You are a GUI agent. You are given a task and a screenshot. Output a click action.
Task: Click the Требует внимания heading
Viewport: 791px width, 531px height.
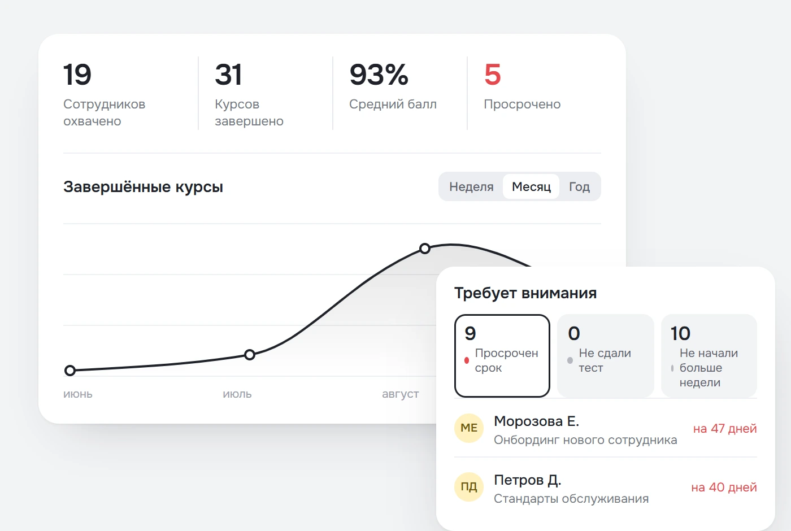(x=525, y=293)
